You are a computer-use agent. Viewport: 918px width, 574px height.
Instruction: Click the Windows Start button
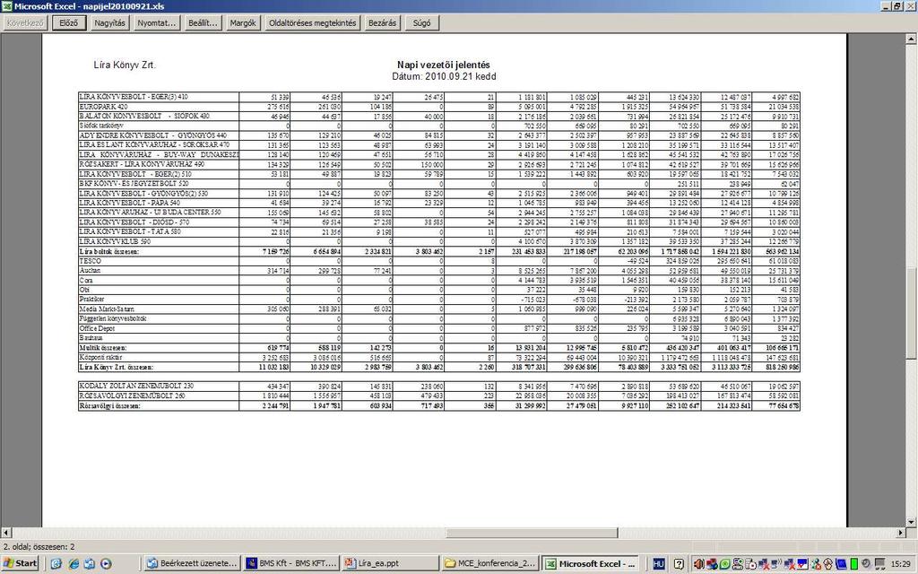pos(21,563)
